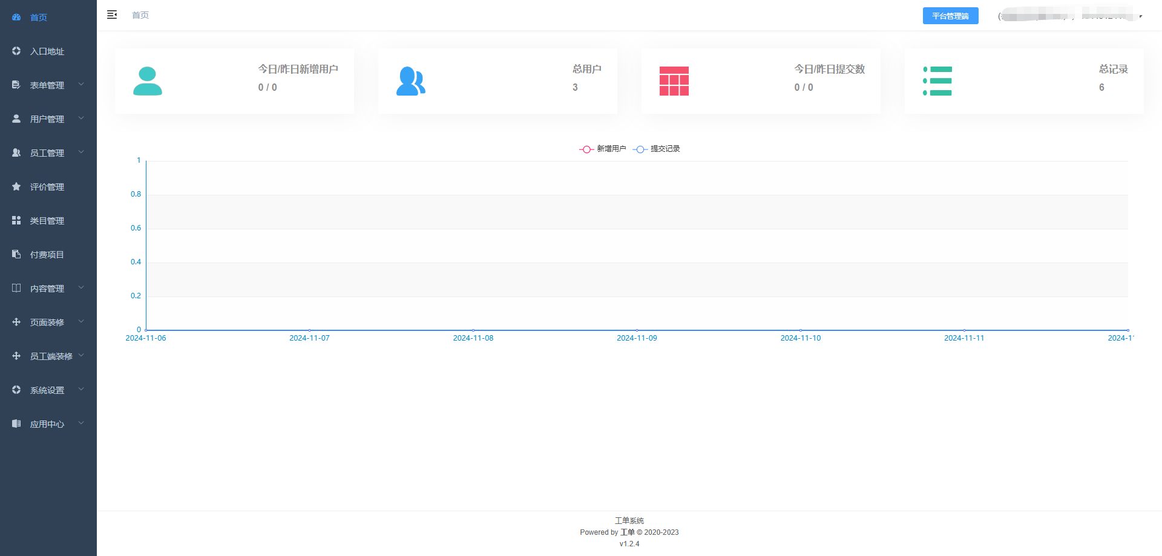Click the 2024-11-08 axis date label
1162x556 pixels.
pyautogui.click(x=473, y=338)
